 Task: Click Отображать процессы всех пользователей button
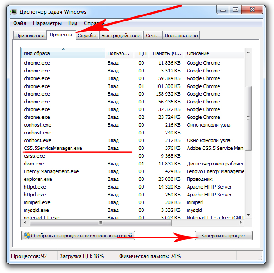78,236
